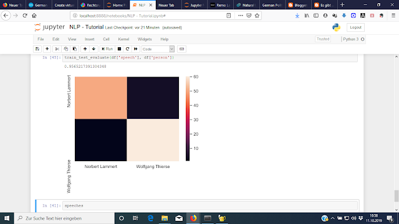The width and height of the screenshot is (399, 224).
Task: Open the Insert menu
Action: pyautogui.click(x=89, y=39)
